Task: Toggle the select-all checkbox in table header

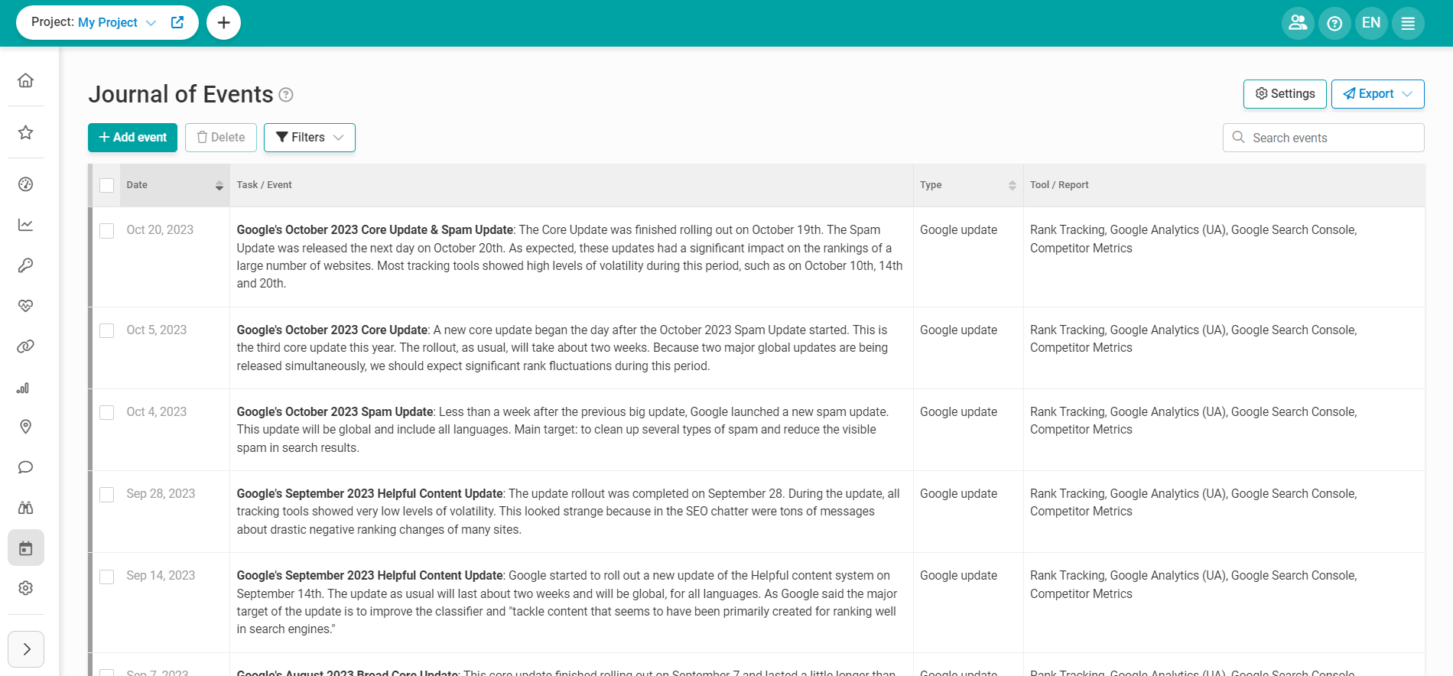Action: click(x=107, y=185)
